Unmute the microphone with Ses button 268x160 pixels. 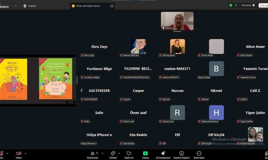point(2,153)
